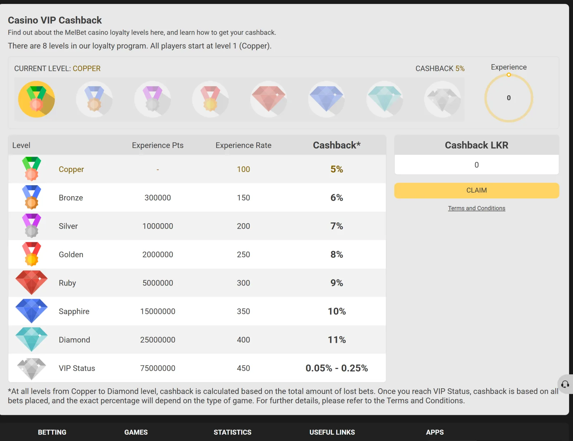573x441 pixels.
Task: Click the Silver medal icon in the table
Action: [x=32, y=226]
